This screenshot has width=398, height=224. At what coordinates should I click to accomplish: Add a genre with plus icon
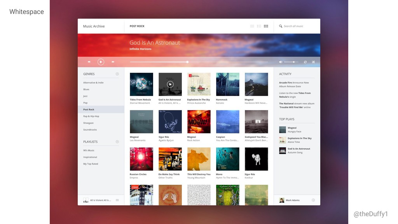tap(117, 74)
